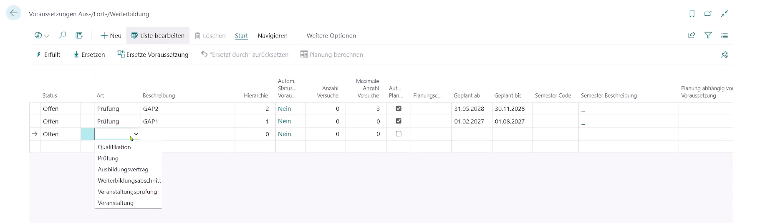Open the filter pane icon
Viewport: 760px width, 223px height.
click(x=708, y=35)
